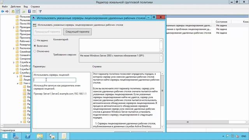Click inside the Комментарий text area
This screenshot has width=249, height=140.
[x=119, y=45]
